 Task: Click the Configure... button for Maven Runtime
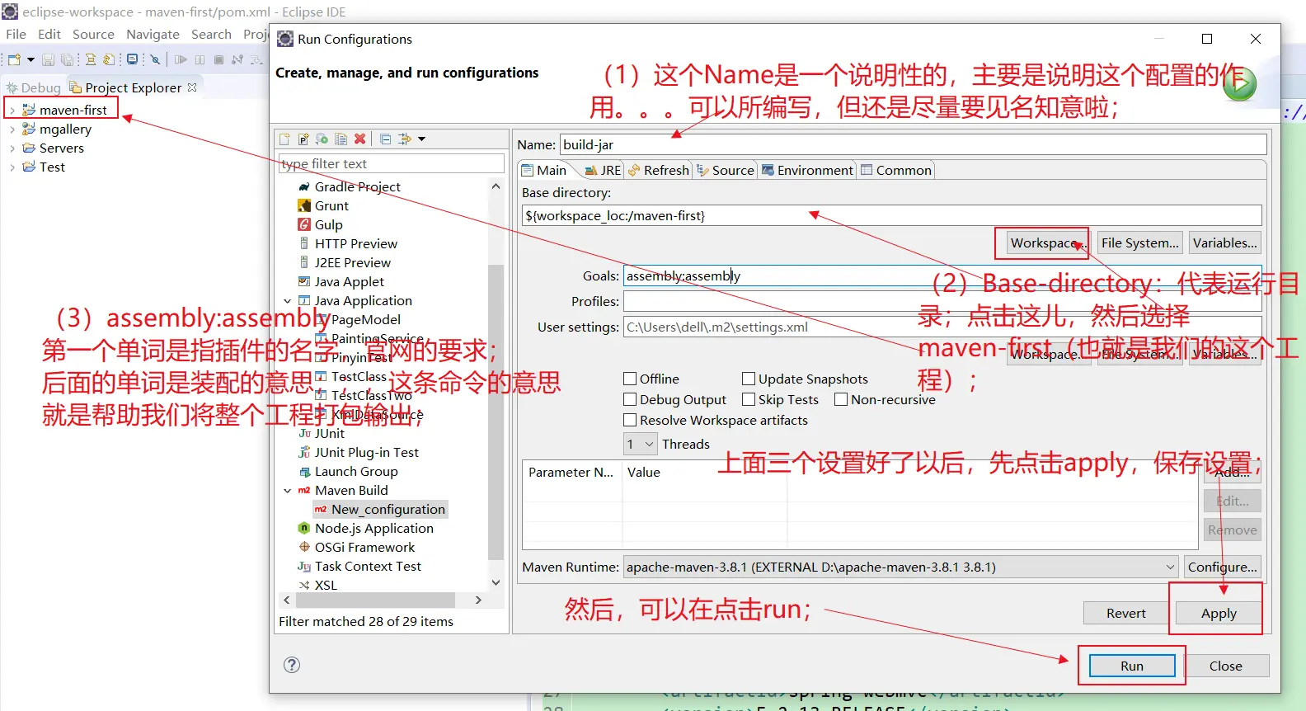pyautogui.click(x=1223, y=567)
